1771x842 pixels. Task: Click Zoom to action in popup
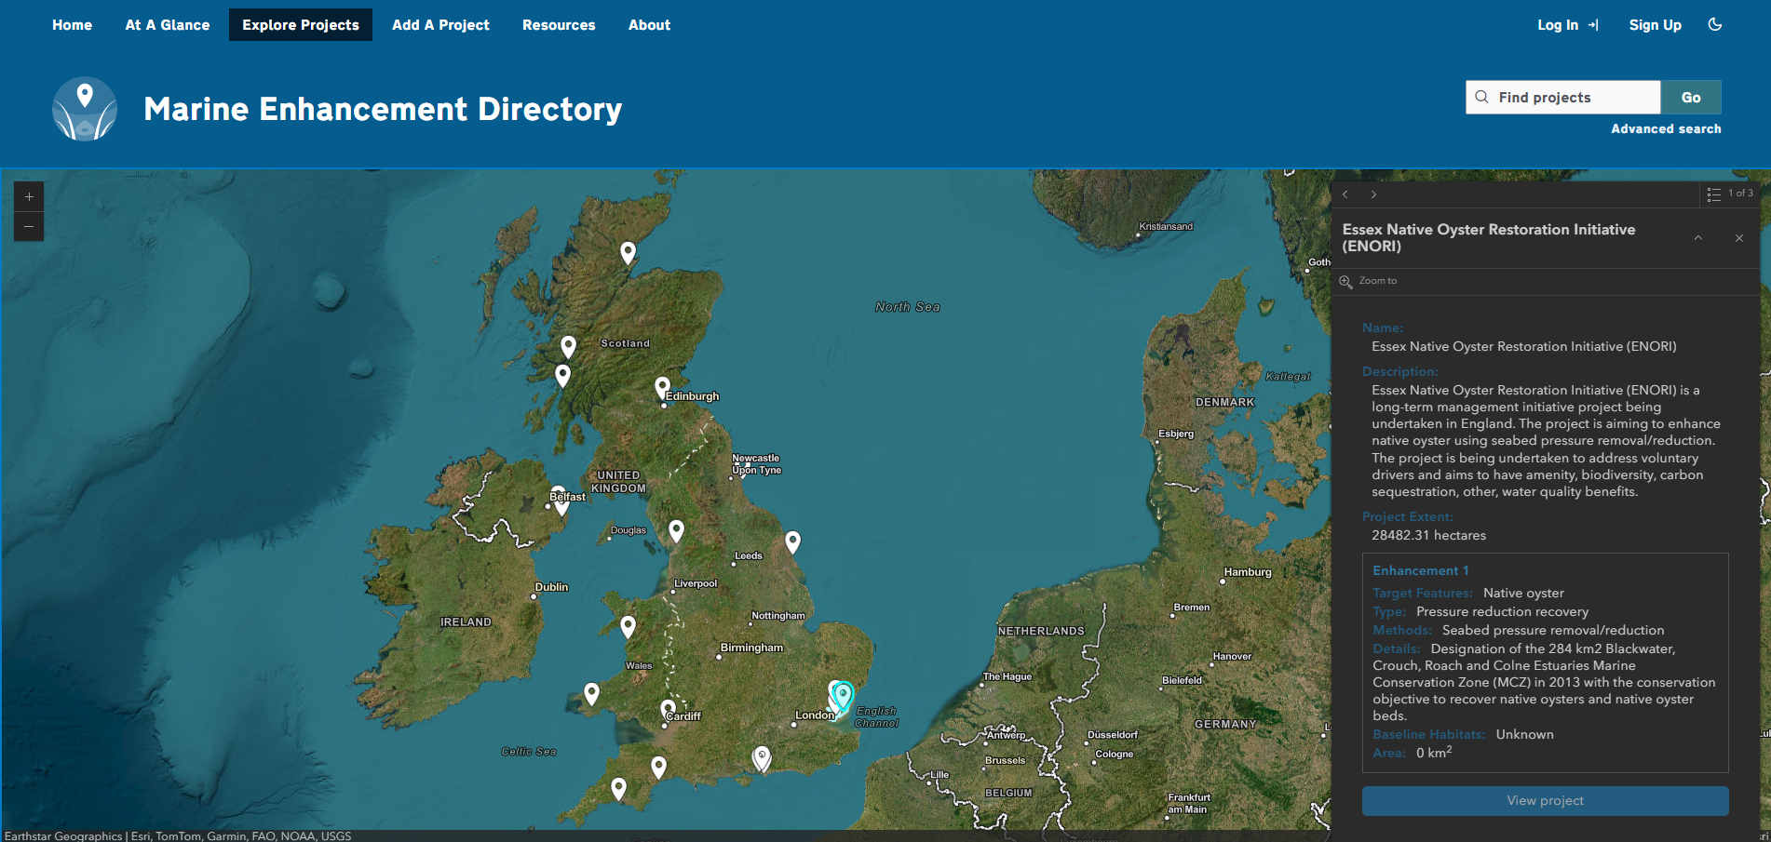coord(1369,281)
